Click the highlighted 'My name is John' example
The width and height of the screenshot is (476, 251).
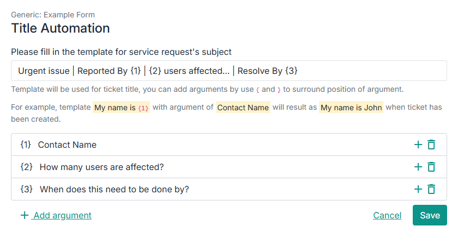tap(351, 108)
